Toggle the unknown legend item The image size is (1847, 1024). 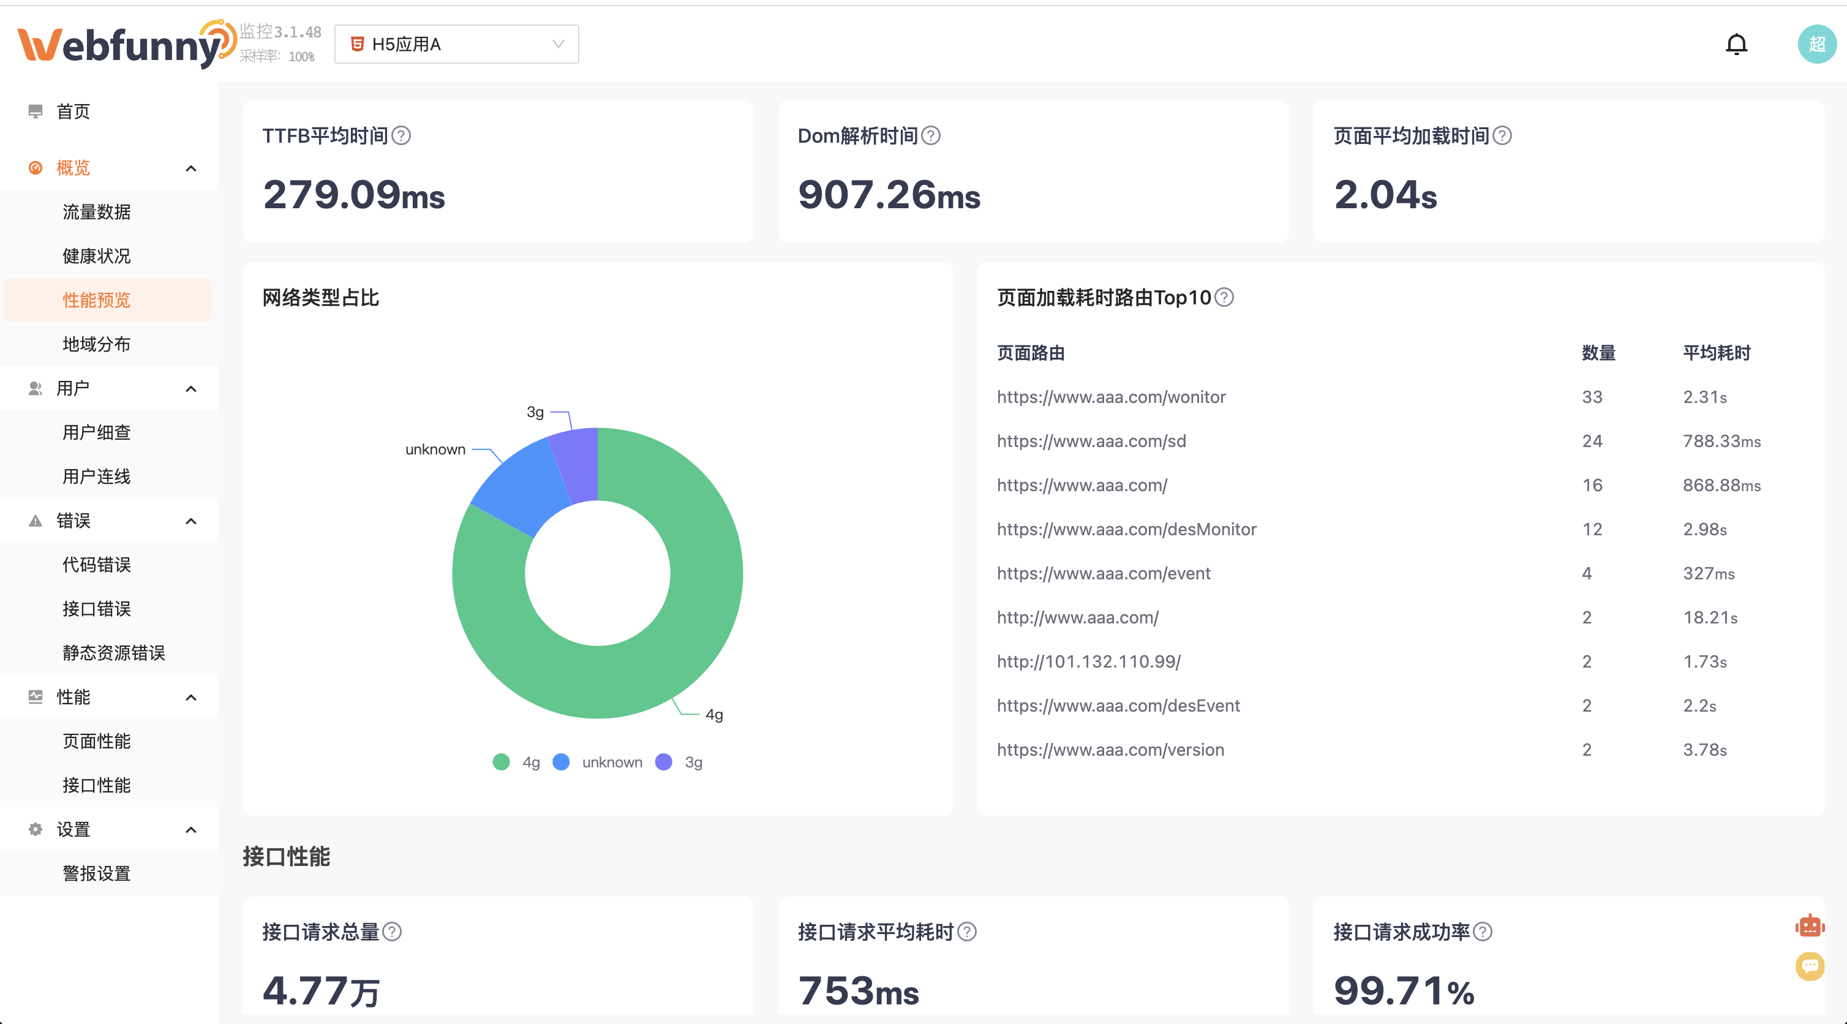tap(597, 761)
